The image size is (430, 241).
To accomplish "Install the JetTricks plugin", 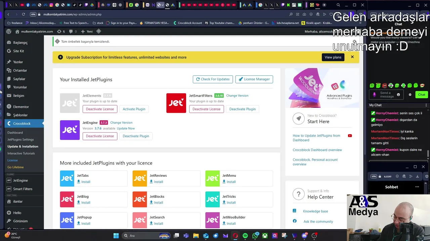I will (x=229, y=203).
